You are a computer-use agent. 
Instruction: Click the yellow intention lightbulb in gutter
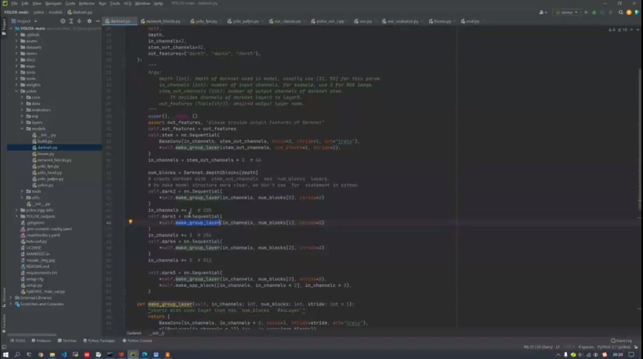tap(130, 222)
